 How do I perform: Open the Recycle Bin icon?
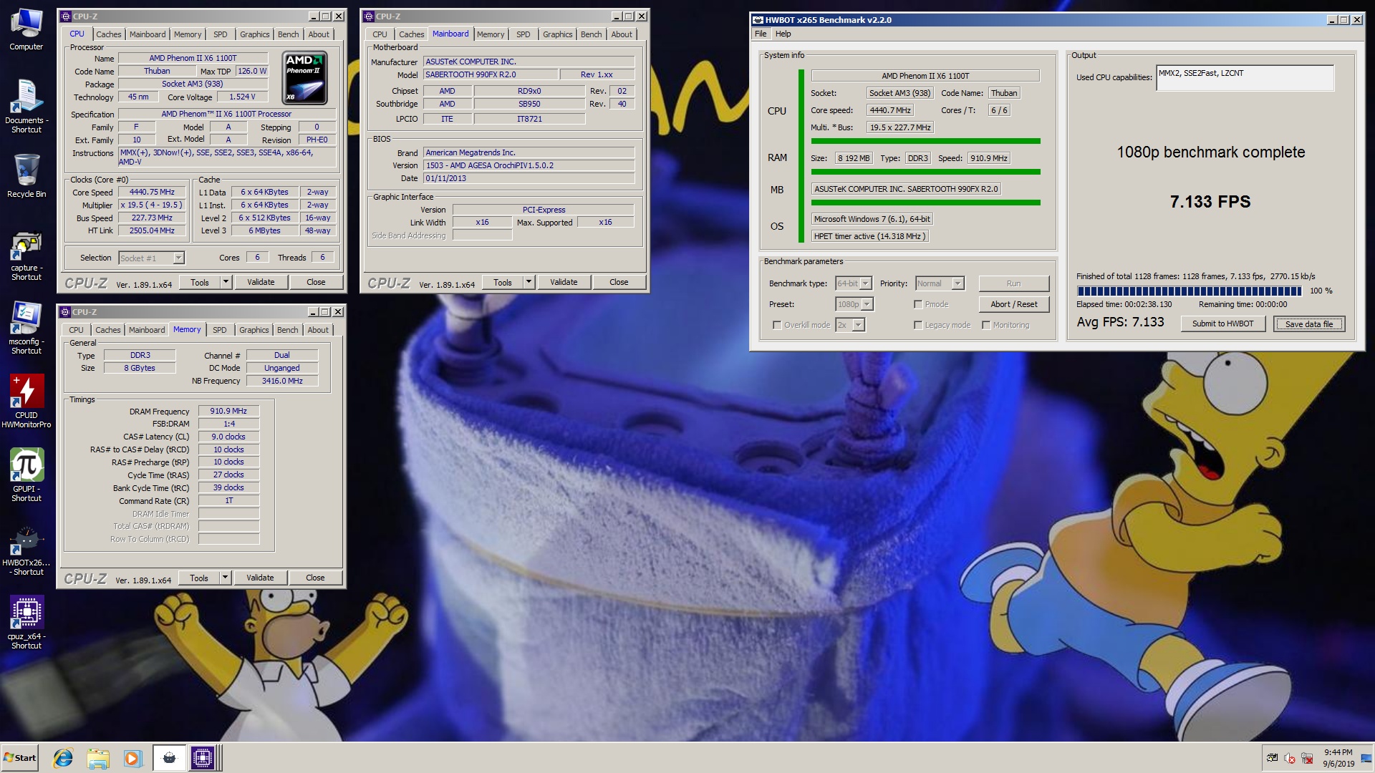click(x=26, y=175)
